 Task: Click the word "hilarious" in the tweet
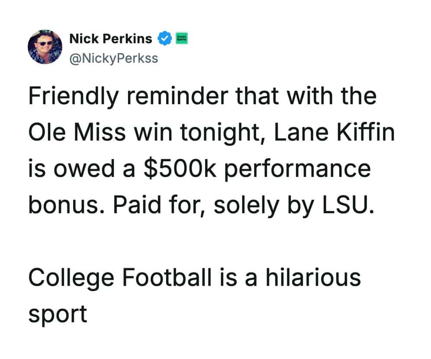click(x=312, y=276)
